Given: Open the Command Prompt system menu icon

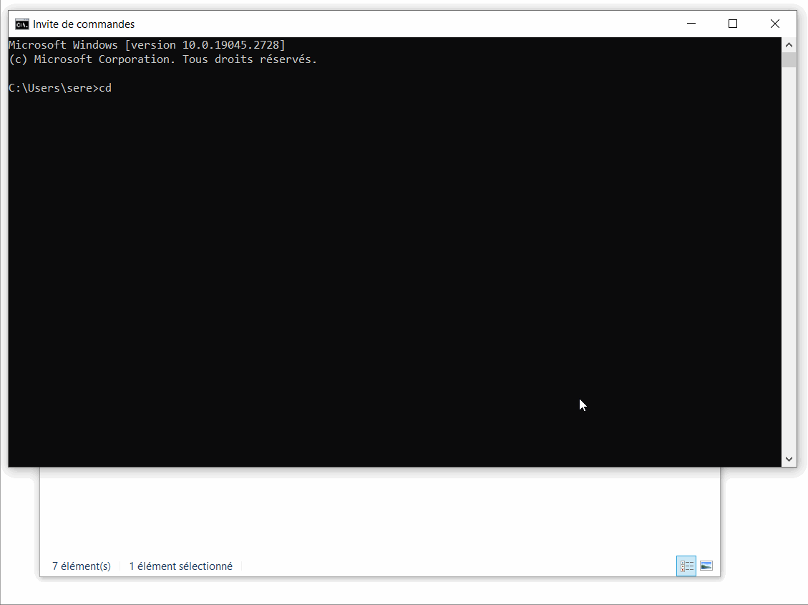Looking at the screenshot, I should (22, 24).
